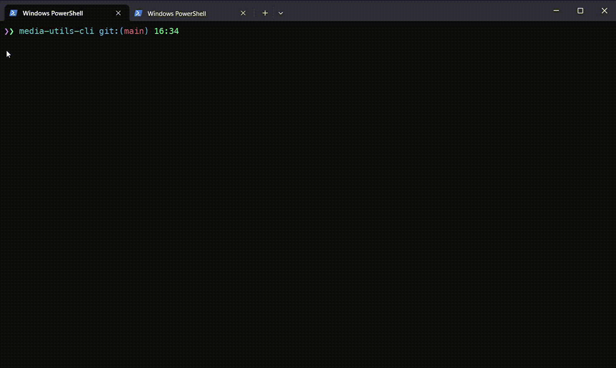Open a new tab with plus button
This screenshot has width=616, height=368.
pos(265,13)
